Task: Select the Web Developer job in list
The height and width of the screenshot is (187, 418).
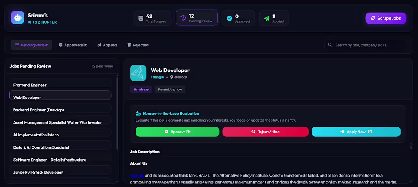Action: coord(60,95)
